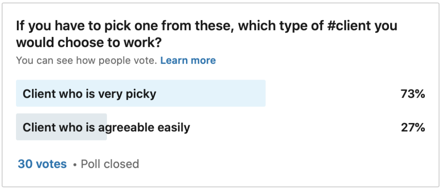Image resolution: width=442 pixels, height=189 pixels.
Task: Click the dot separator before "Poll closed"
Action: 74,164
